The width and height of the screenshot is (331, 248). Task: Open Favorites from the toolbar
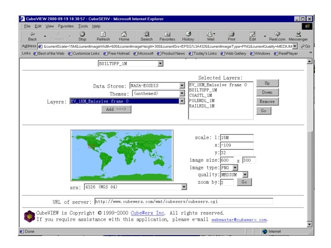tap(167, 36)
